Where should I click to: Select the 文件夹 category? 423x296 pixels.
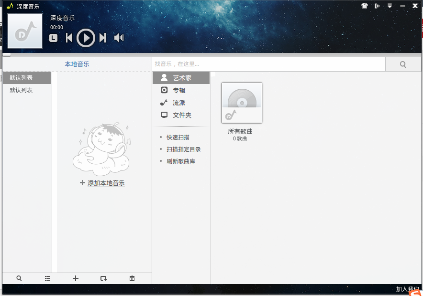181,115
